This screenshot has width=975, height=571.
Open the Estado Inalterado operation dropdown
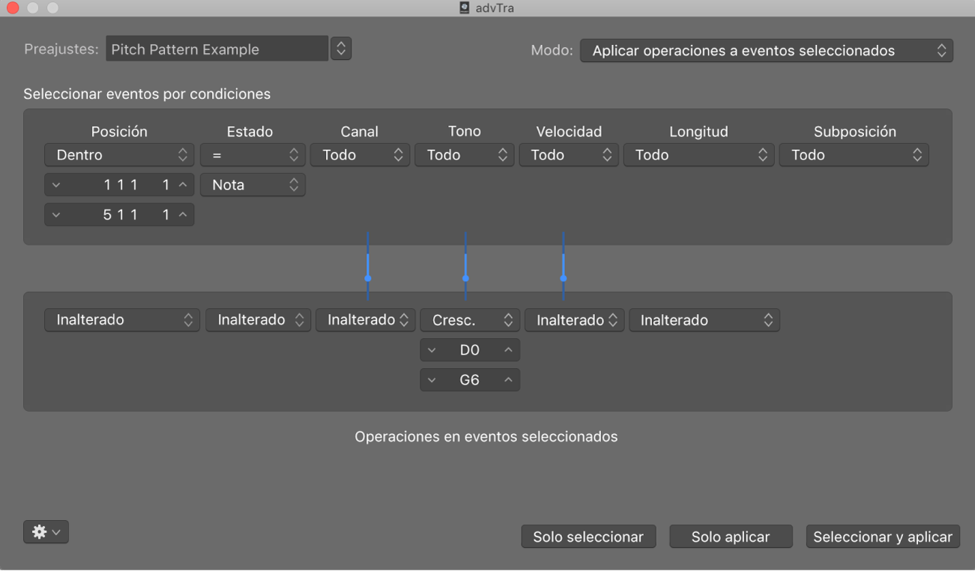coord(259,320)
